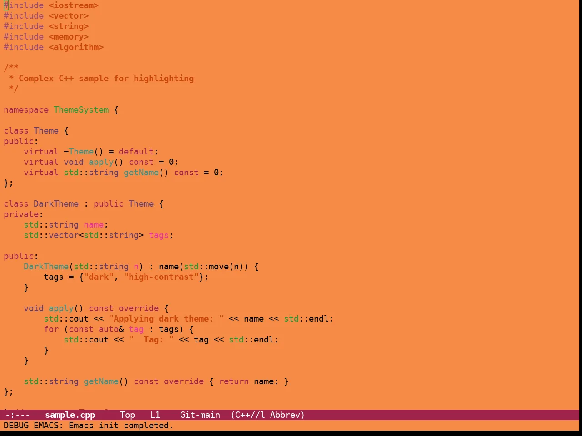Click the DarkTheme constructor name
Viewport: 582px width, 436px height.
46,267
